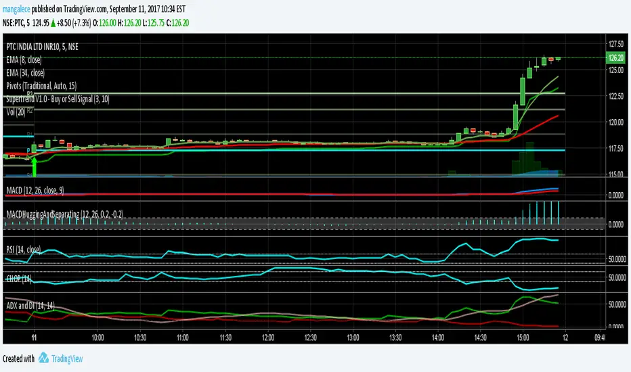Click the 10:00 time axis label

point(97,338)
